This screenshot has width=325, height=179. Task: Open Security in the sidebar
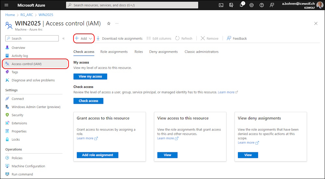tap(18, 115)
